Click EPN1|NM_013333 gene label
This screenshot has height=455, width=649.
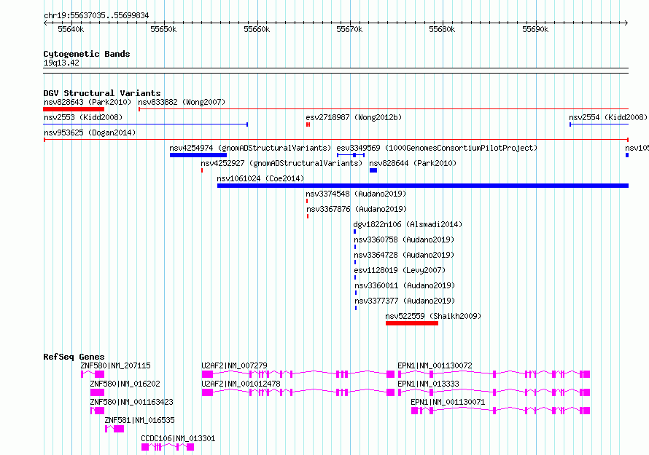(428, 384)
